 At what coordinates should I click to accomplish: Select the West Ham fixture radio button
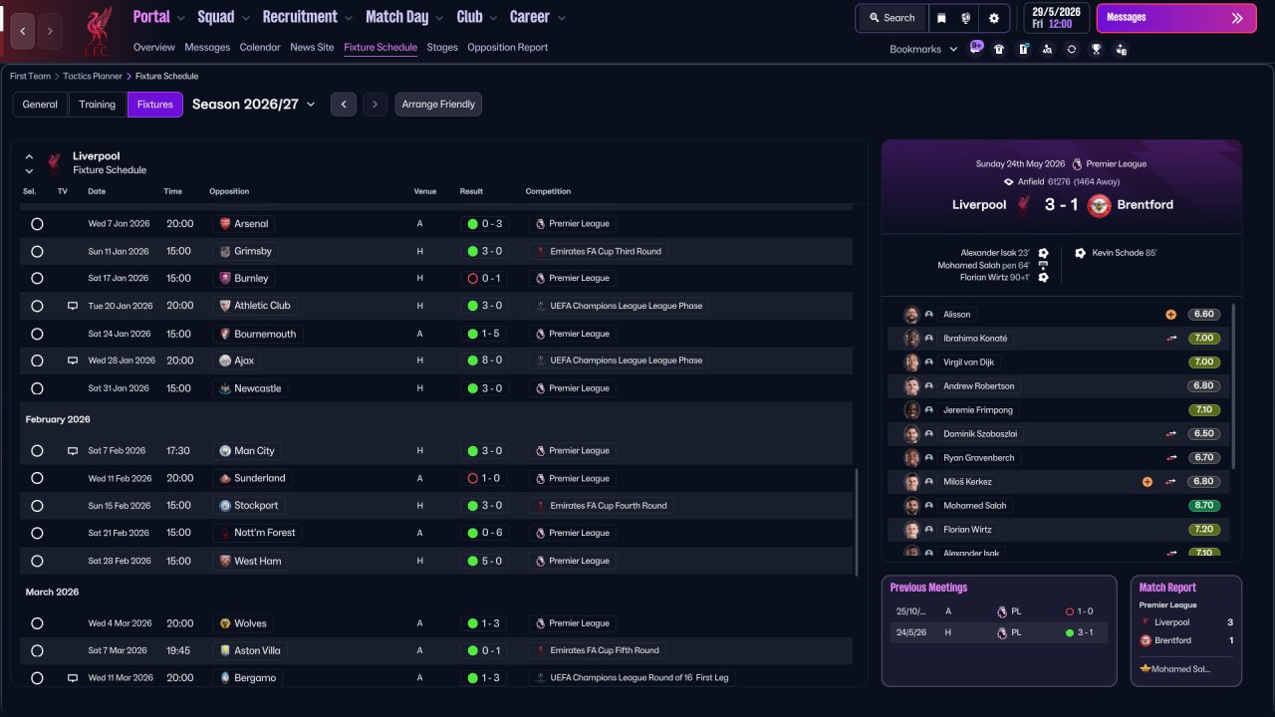click(37, 562)
